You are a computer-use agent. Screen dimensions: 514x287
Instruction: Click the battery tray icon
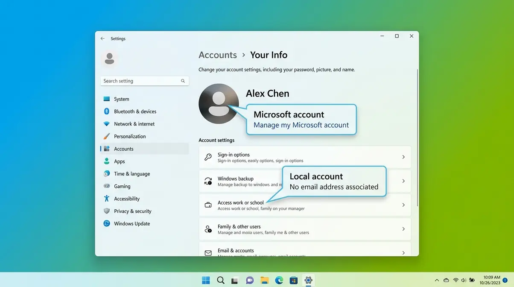(x=472, y=280)
